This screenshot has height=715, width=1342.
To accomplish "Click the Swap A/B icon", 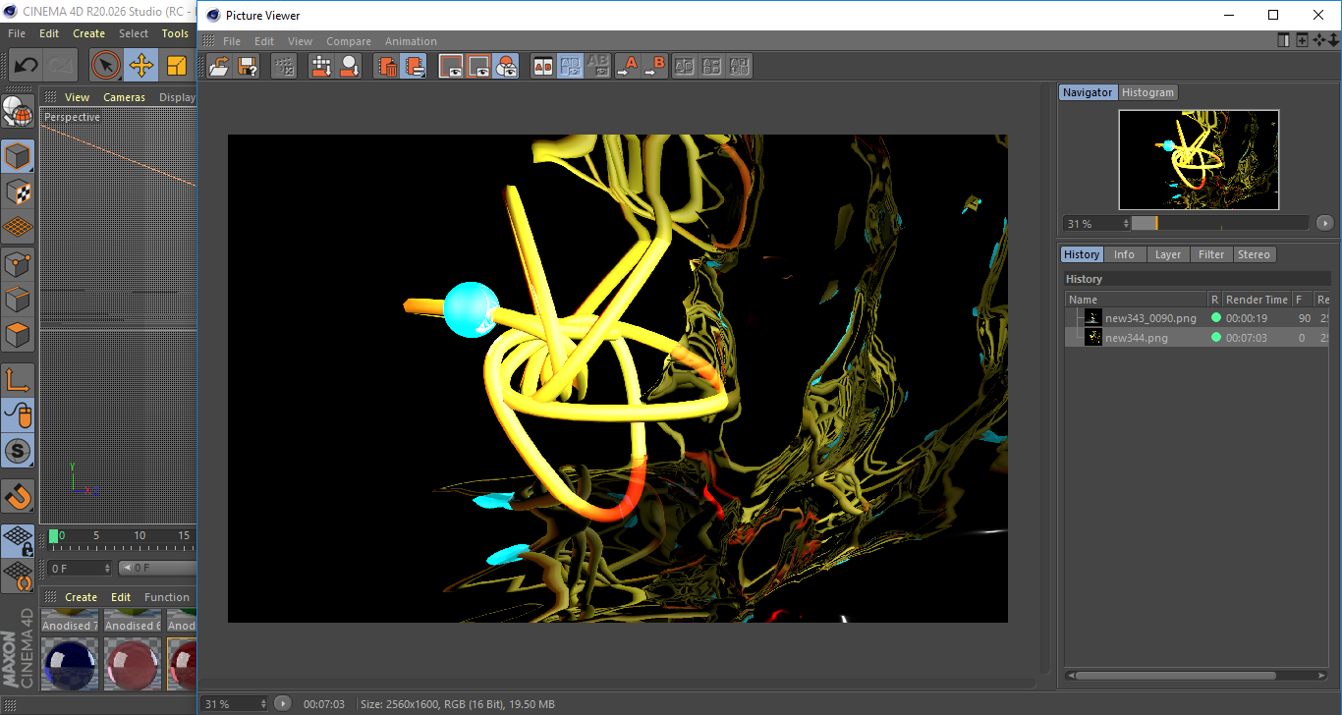I will tap(685, 66).
